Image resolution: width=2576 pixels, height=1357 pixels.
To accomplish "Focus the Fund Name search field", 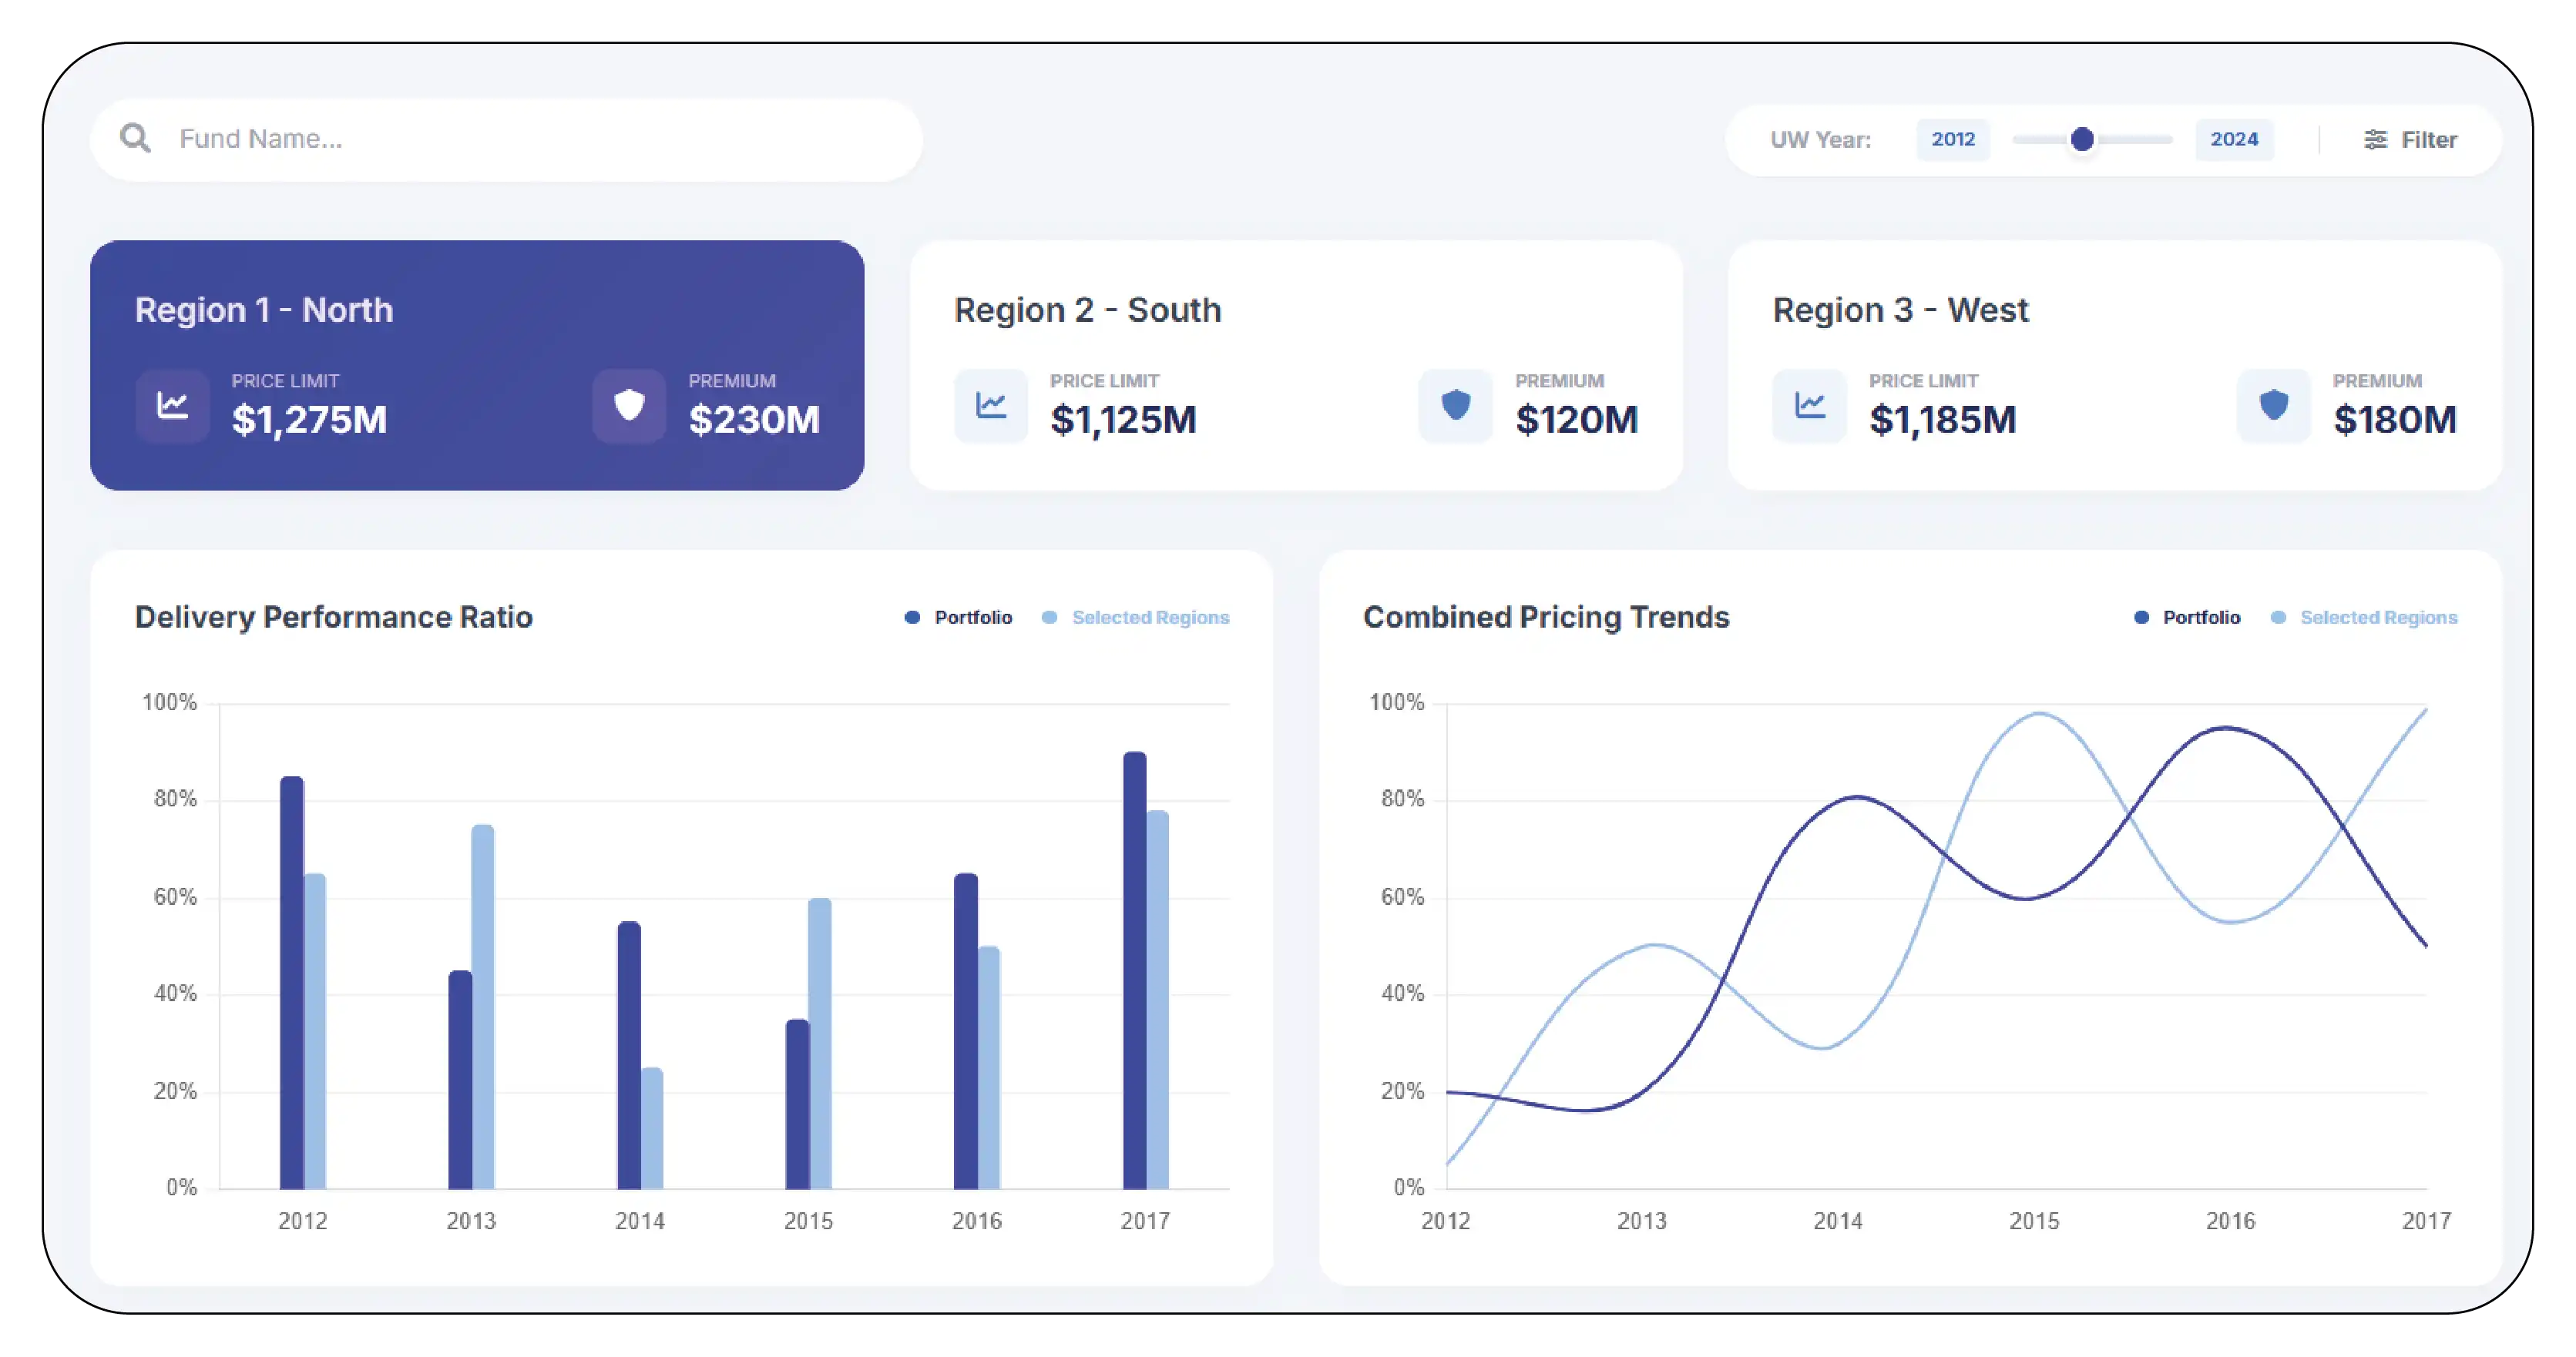I will pos(540,139).
